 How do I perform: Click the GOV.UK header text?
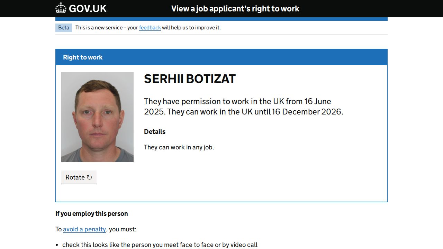[x=88, y=8]
